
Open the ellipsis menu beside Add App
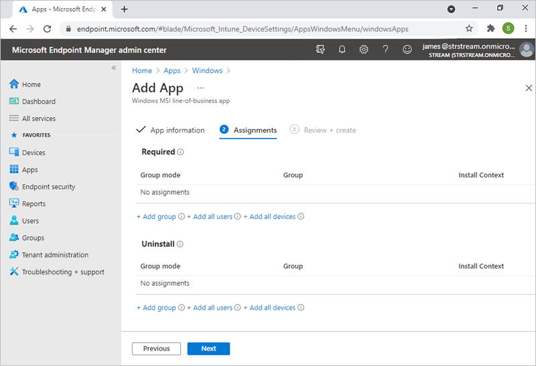[x=200, y=88]
